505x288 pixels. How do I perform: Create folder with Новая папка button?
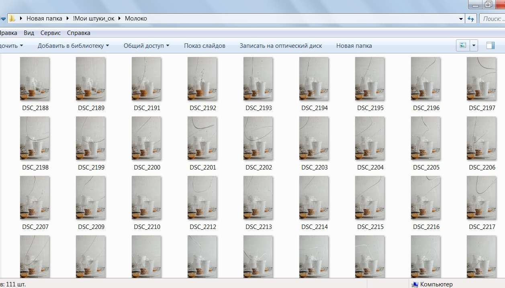click(x=354, y=46)
